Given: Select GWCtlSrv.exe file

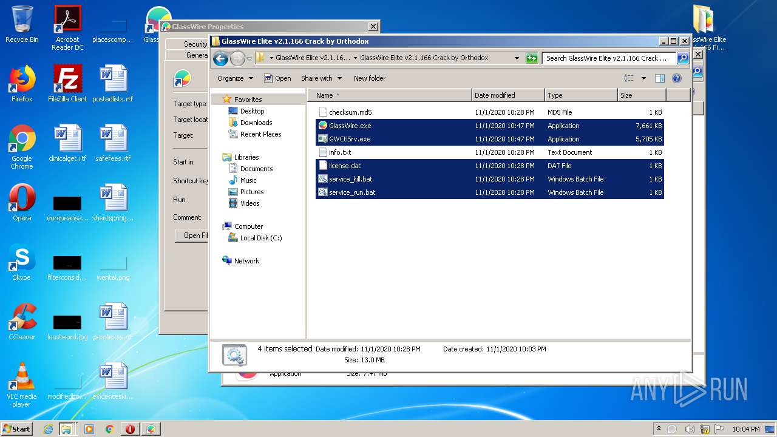Looking at the screenshot, I should (490, 139).
